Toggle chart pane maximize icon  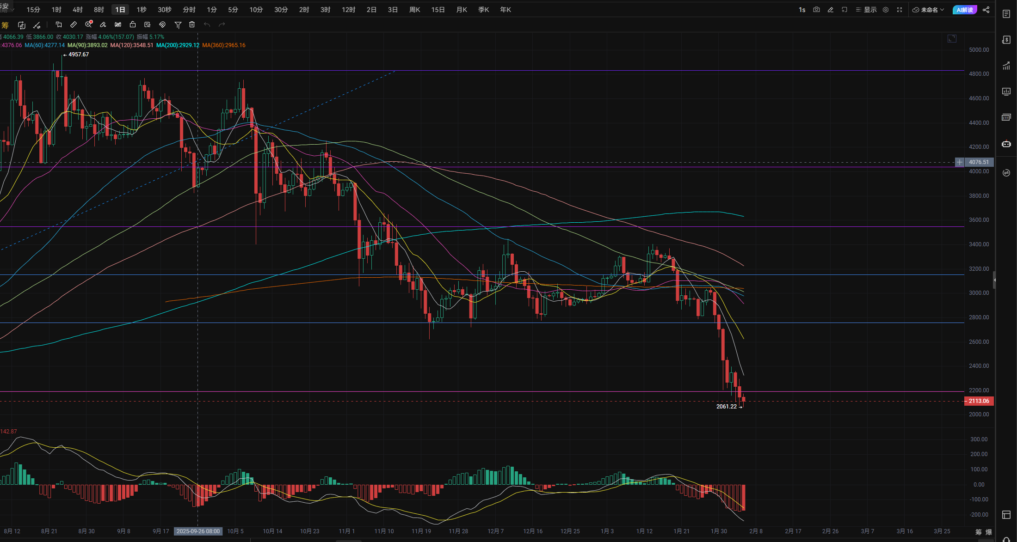(x=952, y=38)
